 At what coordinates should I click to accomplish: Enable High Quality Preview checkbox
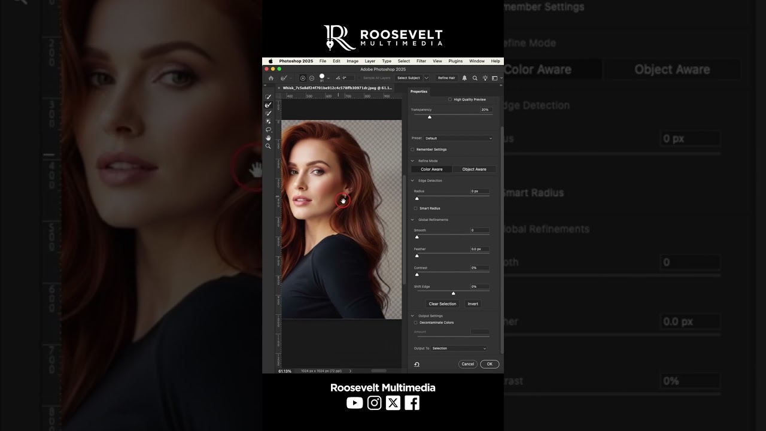click(x=450, y=99)
